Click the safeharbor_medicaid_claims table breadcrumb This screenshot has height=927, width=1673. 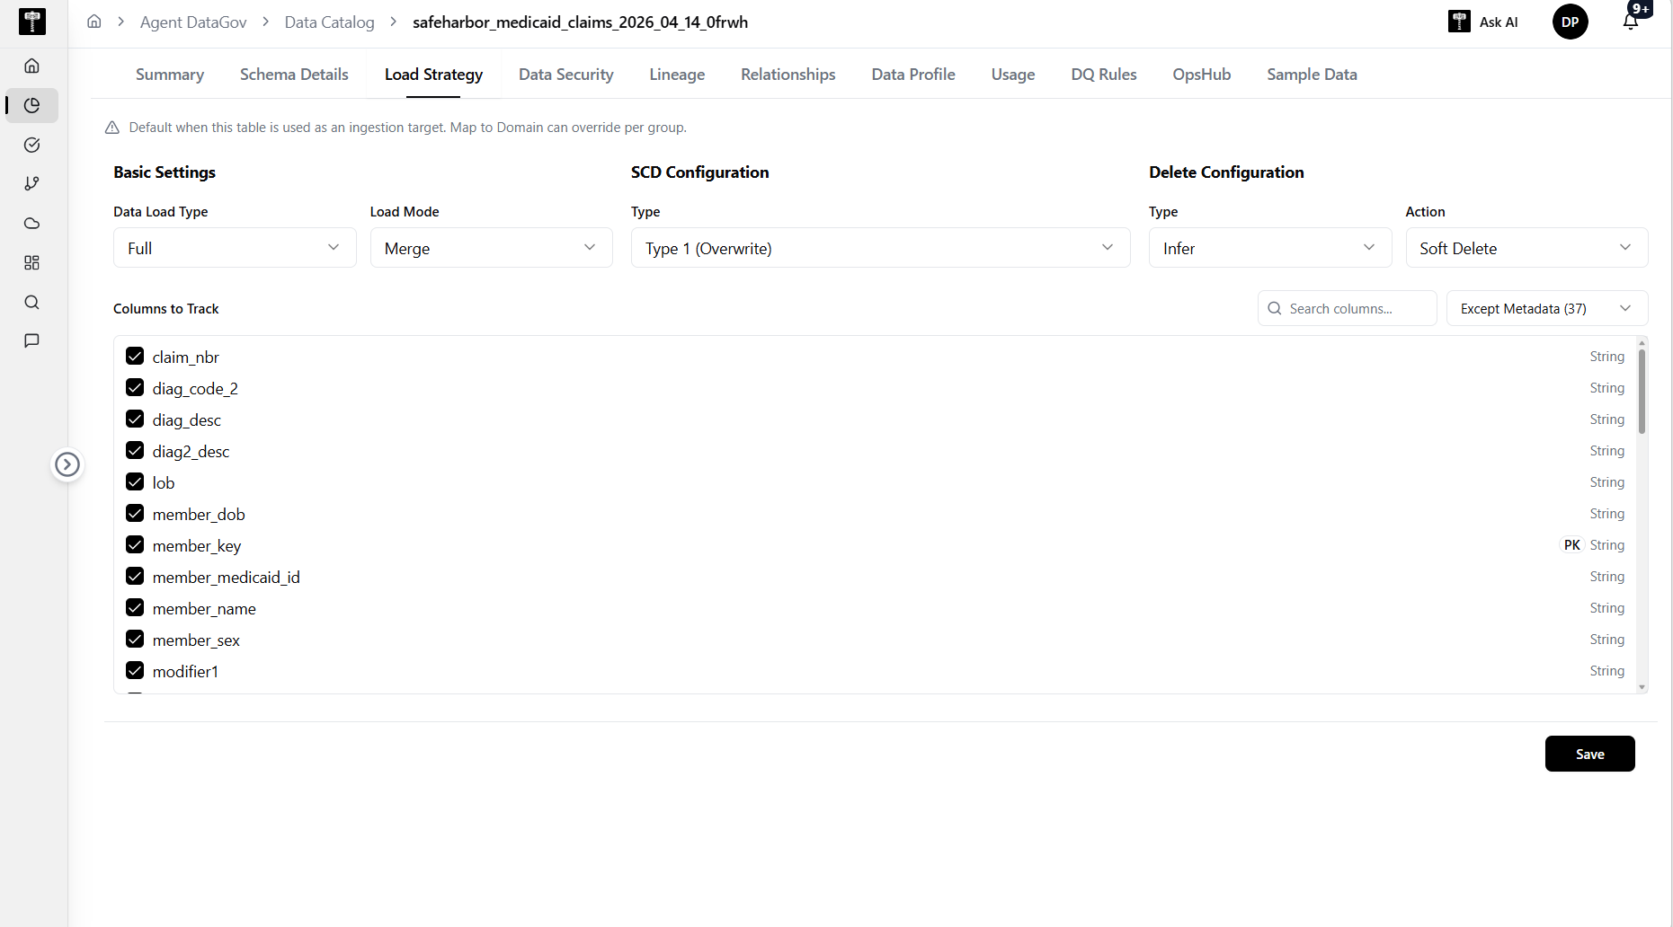click(580, 22)
